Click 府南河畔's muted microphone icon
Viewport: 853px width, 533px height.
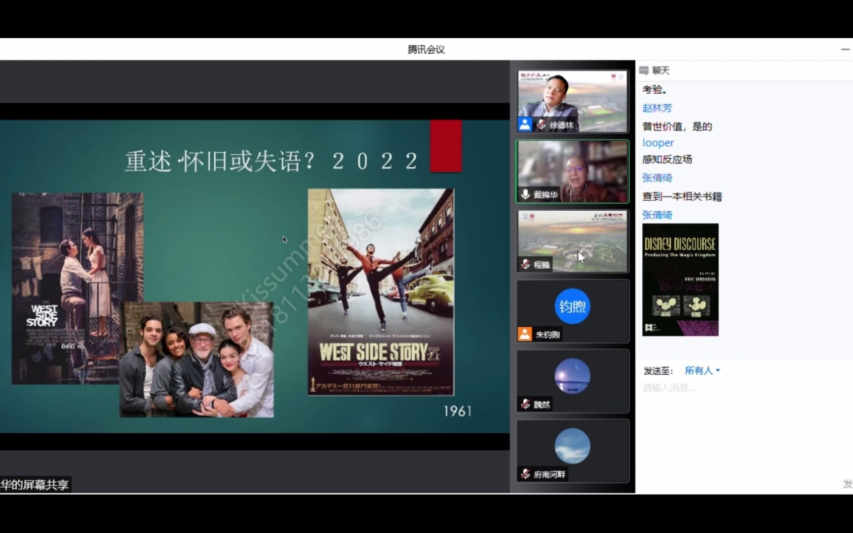pyautogui.click(x=525, y=474)
